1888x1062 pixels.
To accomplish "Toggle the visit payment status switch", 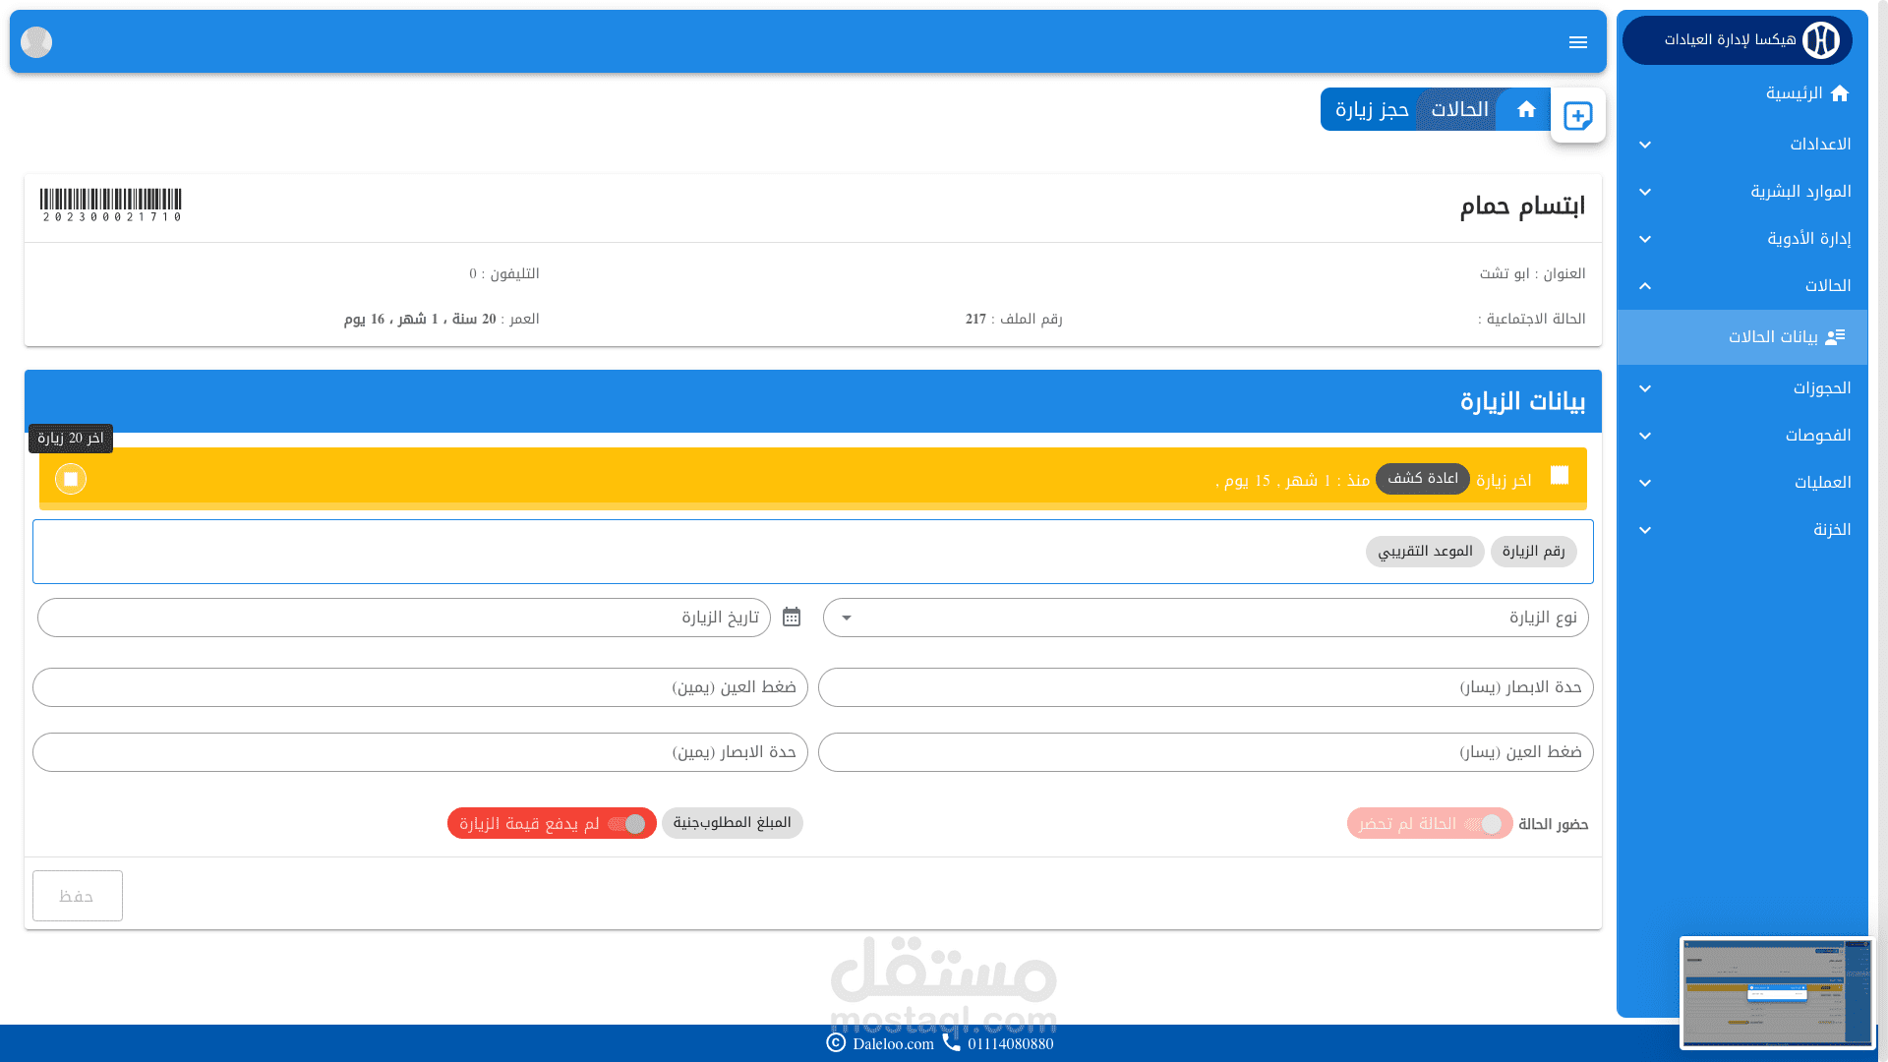I will pyautogui.click(x=626, y=824).
